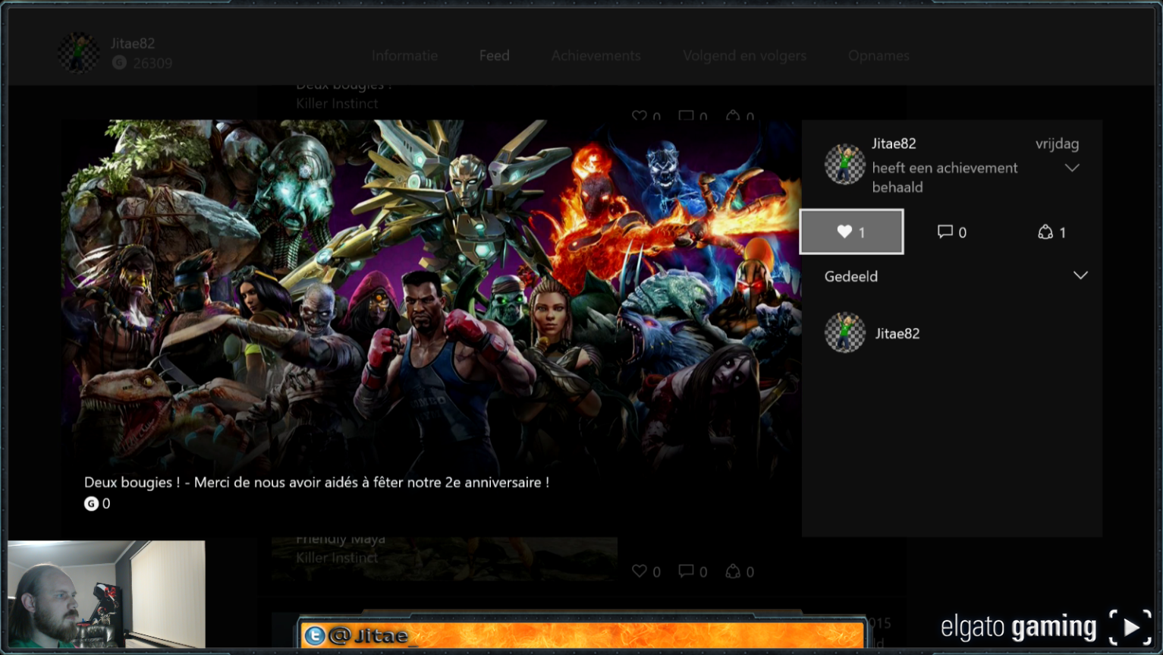Click Jitae82's avatar in the Gedeeld list

click(x=845, y=333)
